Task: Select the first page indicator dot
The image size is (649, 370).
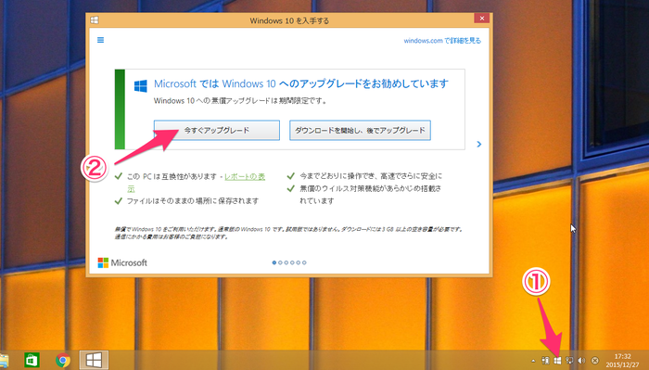Action: click(274, 262)
